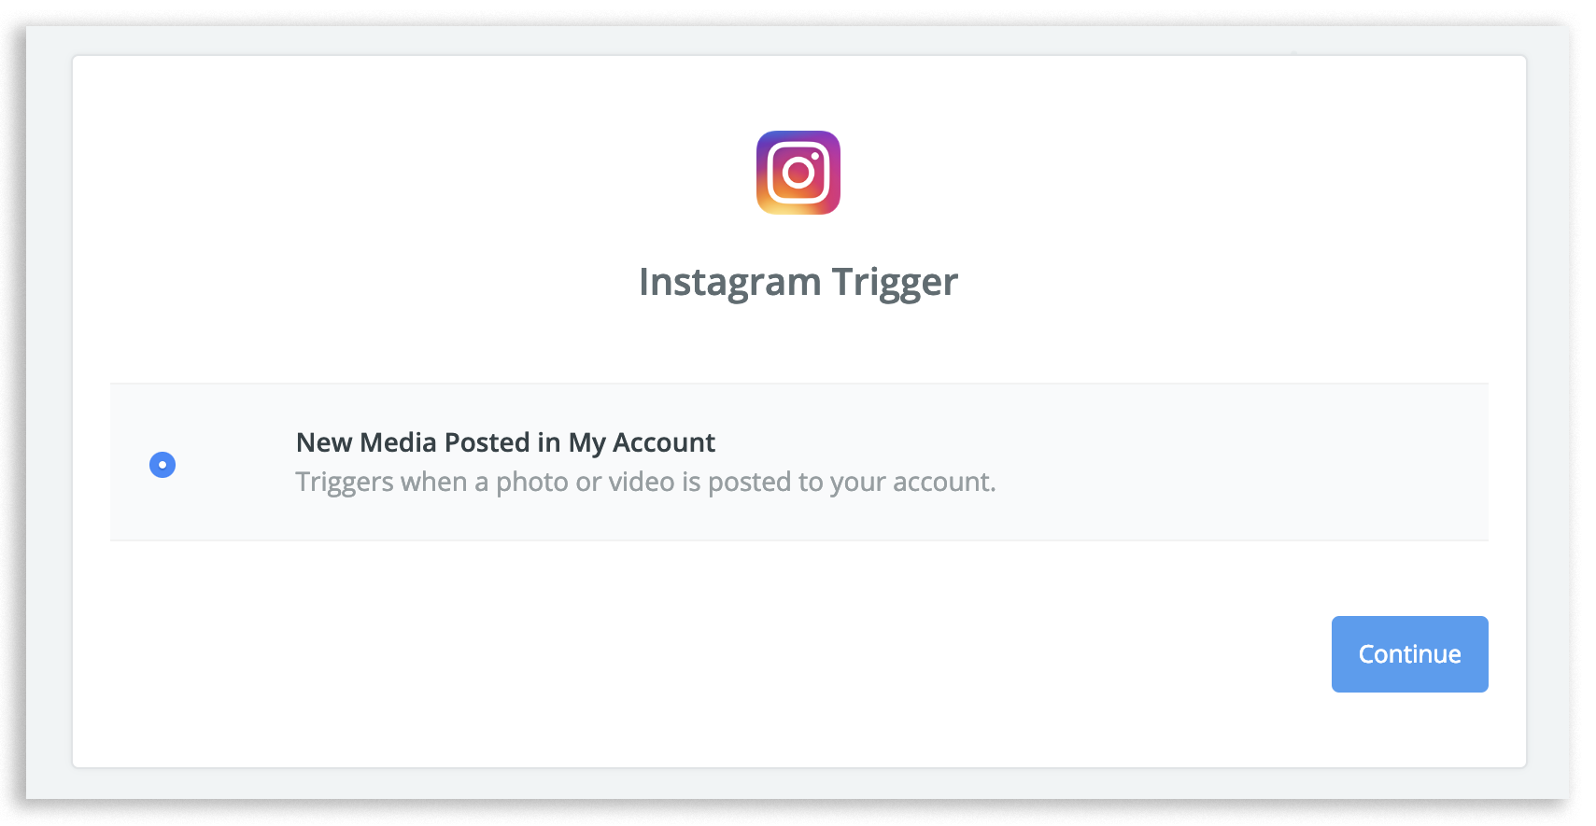Click "New Media" in the option title

point(366,442)
